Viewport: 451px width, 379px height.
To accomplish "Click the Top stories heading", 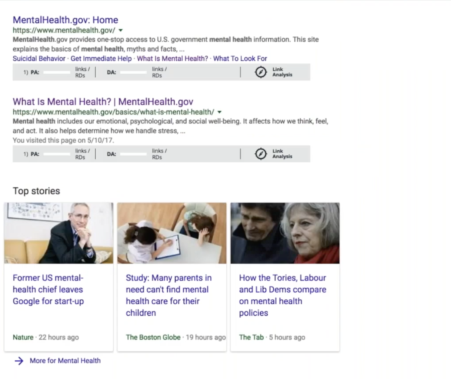I will pyautogui.click(x=37, y=191).
